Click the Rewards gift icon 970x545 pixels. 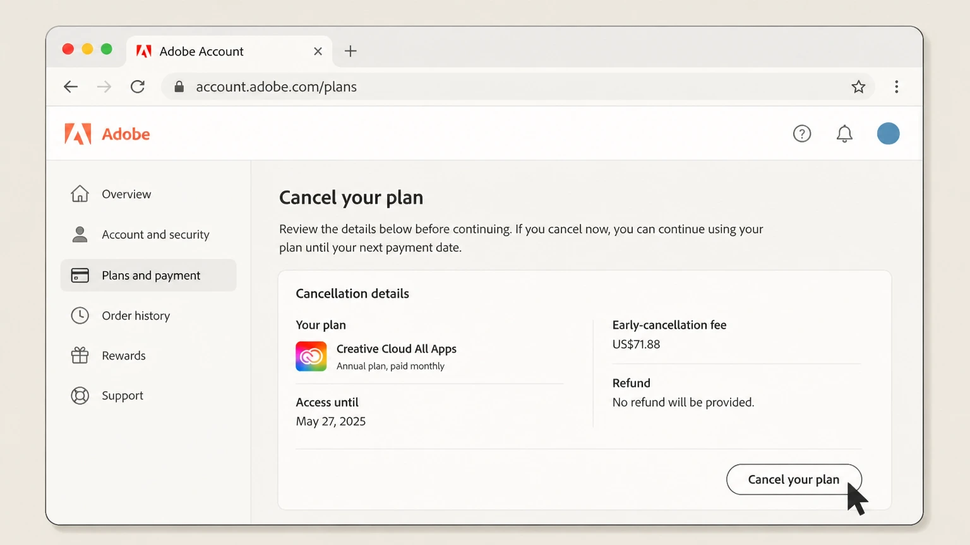80,355
